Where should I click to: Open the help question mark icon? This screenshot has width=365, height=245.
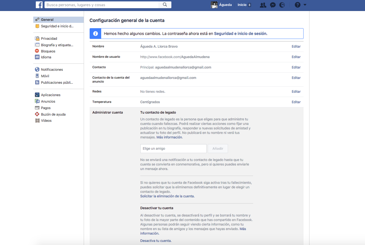tap(298, 5)
